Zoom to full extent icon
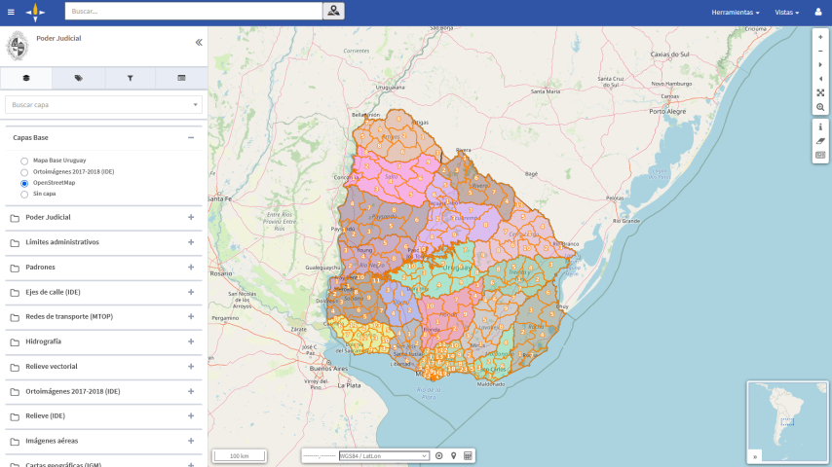This screenshot has width=832, height=467. 820,92
